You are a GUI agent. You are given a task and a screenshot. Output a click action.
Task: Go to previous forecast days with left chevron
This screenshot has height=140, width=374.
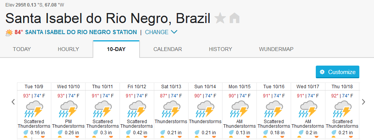[13, 102]
